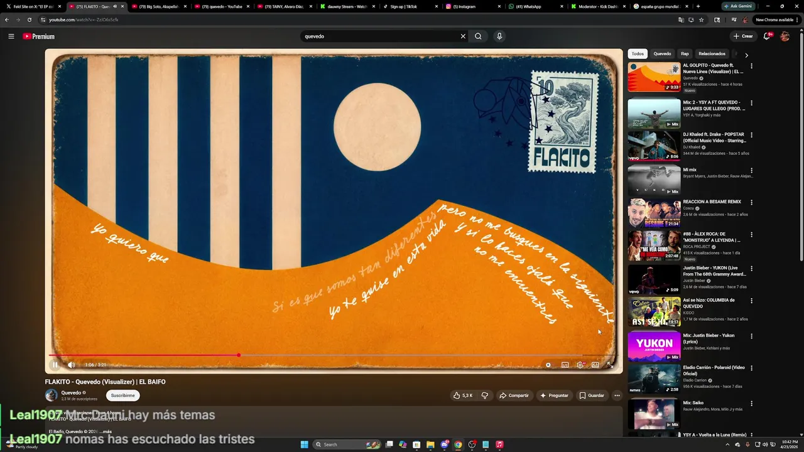
Task: Save video with Guardar button
Action: [592, 395]
